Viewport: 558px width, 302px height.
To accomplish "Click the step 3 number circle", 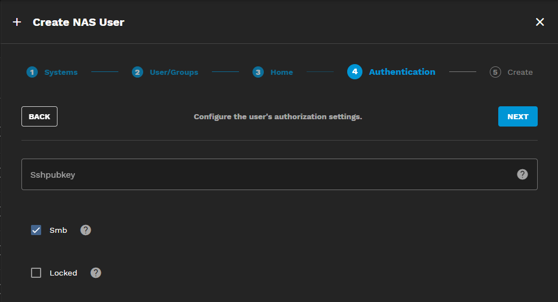I will tap(258, 72).
